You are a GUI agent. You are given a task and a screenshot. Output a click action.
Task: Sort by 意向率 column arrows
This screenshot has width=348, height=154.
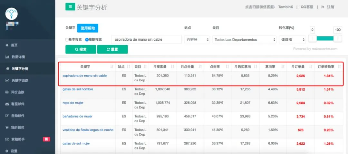coord(283,67)
